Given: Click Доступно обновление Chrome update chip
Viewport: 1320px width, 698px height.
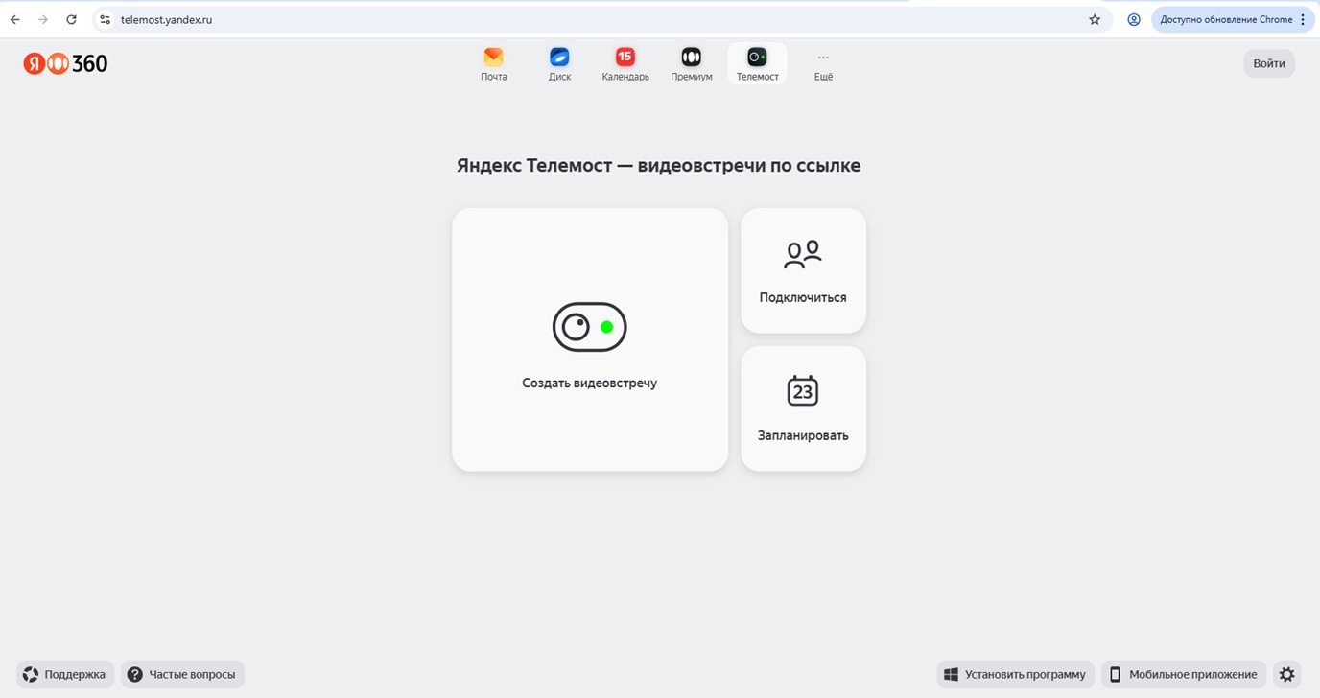Looking at the screenshot, I should (x=1225, y=19).
